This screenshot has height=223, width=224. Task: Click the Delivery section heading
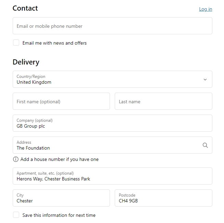(x=26, y=62)
